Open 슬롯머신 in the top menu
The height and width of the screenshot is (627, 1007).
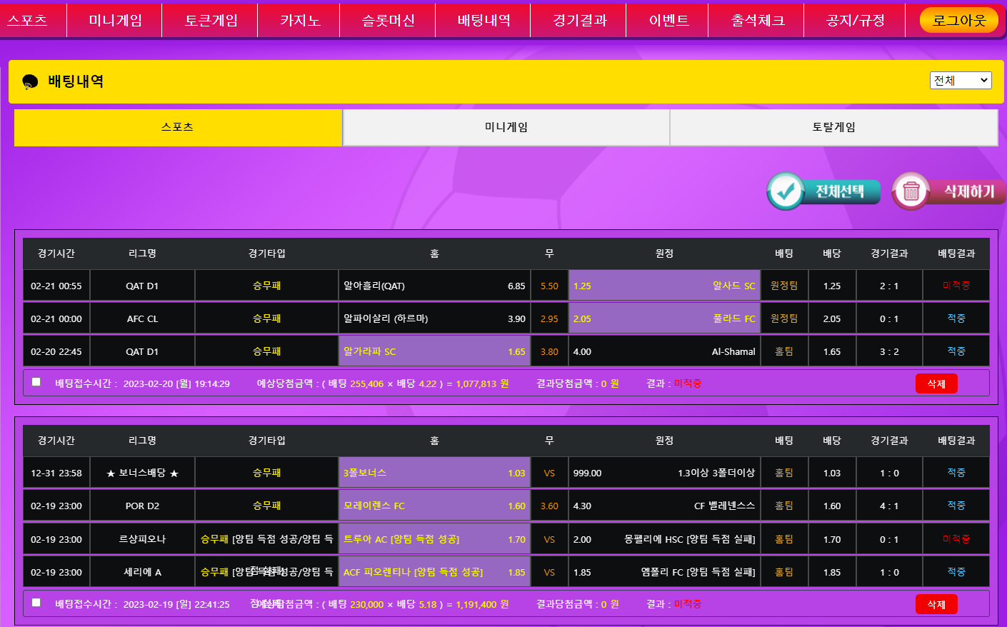point(388,20)
